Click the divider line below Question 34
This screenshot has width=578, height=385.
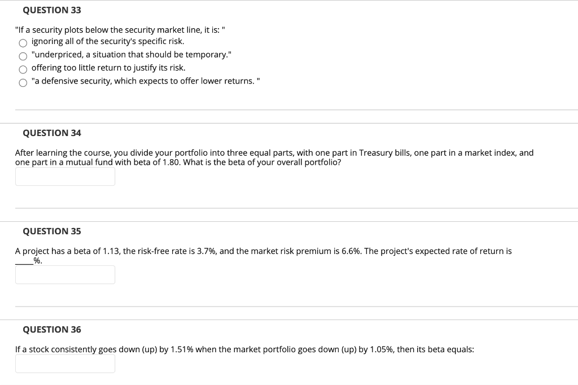point(289,208)
